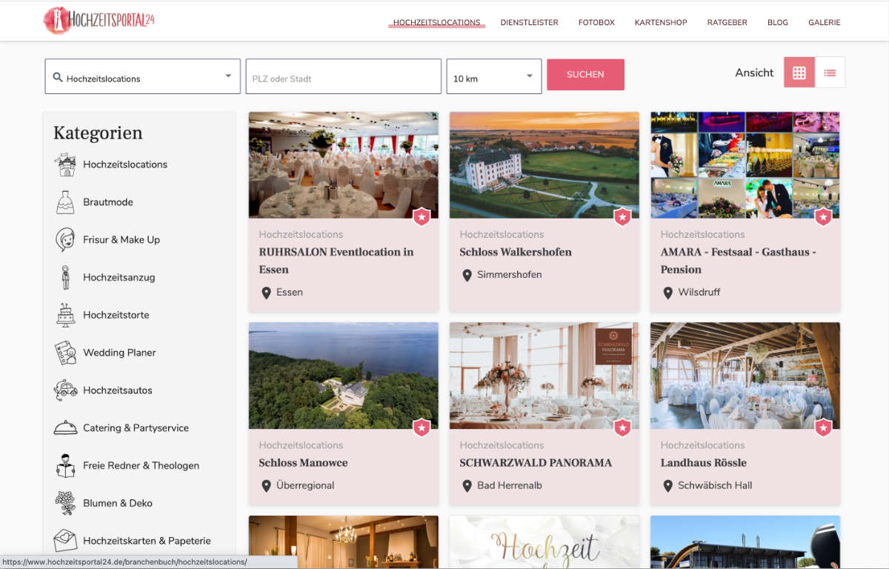
Task: Switch to list view layout
Action: [x=830, y=73]
